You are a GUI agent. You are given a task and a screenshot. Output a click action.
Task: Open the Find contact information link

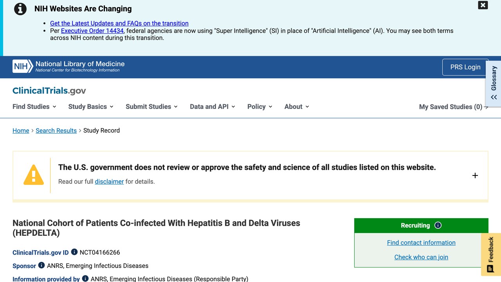tap(421, 242)
